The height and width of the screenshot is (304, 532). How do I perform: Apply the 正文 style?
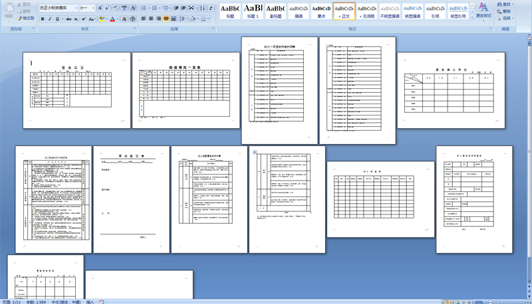[x=344, y=11]
